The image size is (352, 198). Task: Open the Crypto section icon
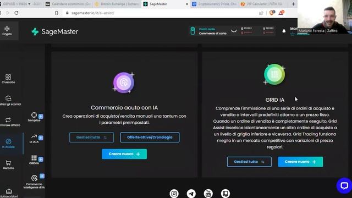tap(7, 31)
